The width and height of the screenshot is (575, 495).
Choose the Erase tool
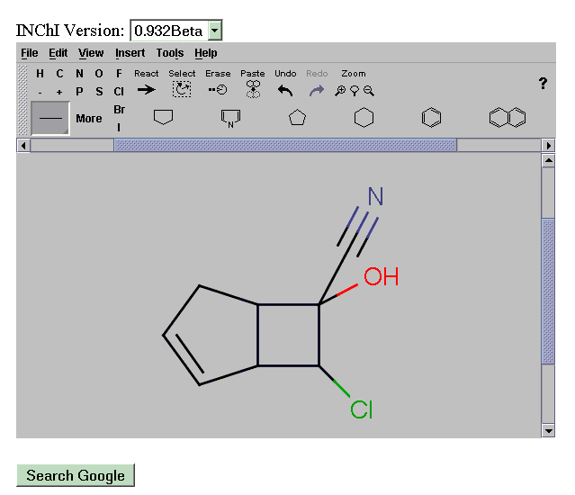[x=218, y=89]
